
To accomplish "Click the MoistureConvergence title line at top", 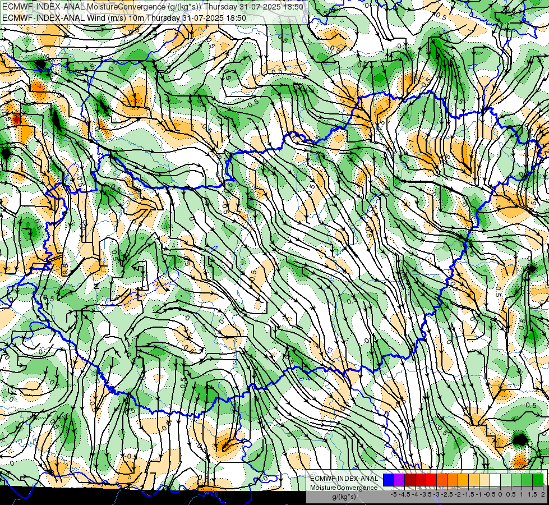I will click(x=153, y=7).
